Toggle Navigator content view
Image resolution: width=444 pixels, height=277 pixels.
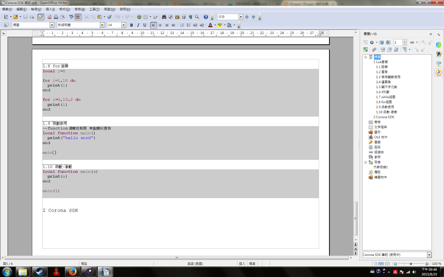[x=365, y=50]
